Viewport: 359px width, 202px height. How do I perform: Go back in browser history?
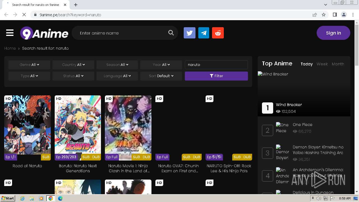(6, 15)
